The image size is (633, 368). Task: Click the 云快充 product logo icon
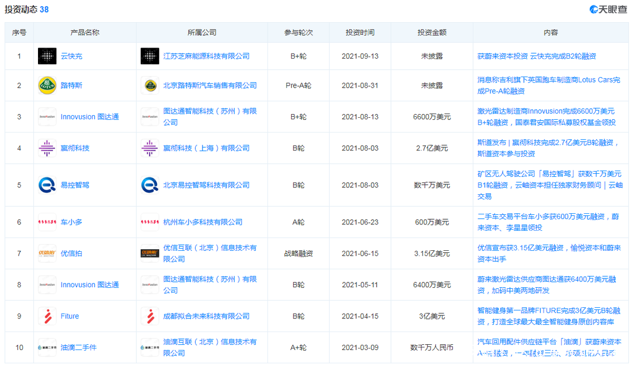47,56
